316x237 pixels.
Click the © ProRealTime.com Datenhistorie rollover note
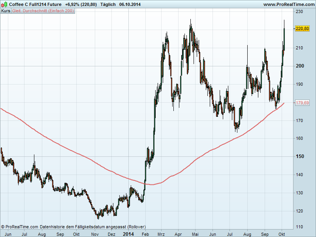[73, 227]
